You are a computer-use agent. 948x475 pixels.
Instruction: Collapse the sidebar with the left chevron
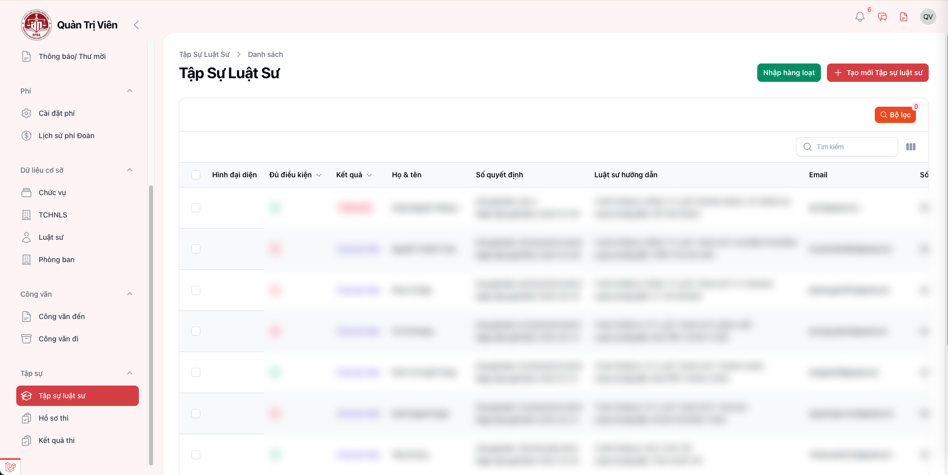click(136, 25)
